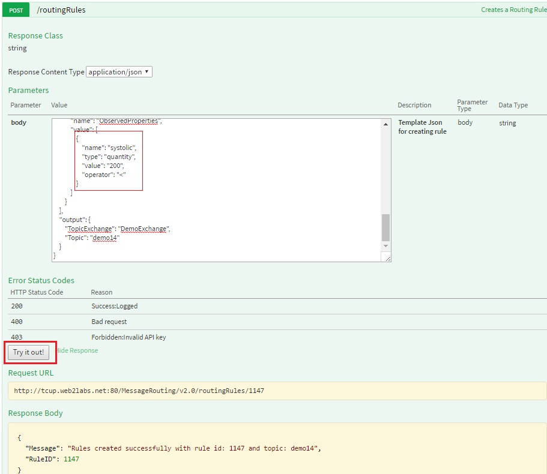Image resolution: width=547 pixels, height=474 pixels.
Task: Click the Data Type column header
Action: point(513,105)
